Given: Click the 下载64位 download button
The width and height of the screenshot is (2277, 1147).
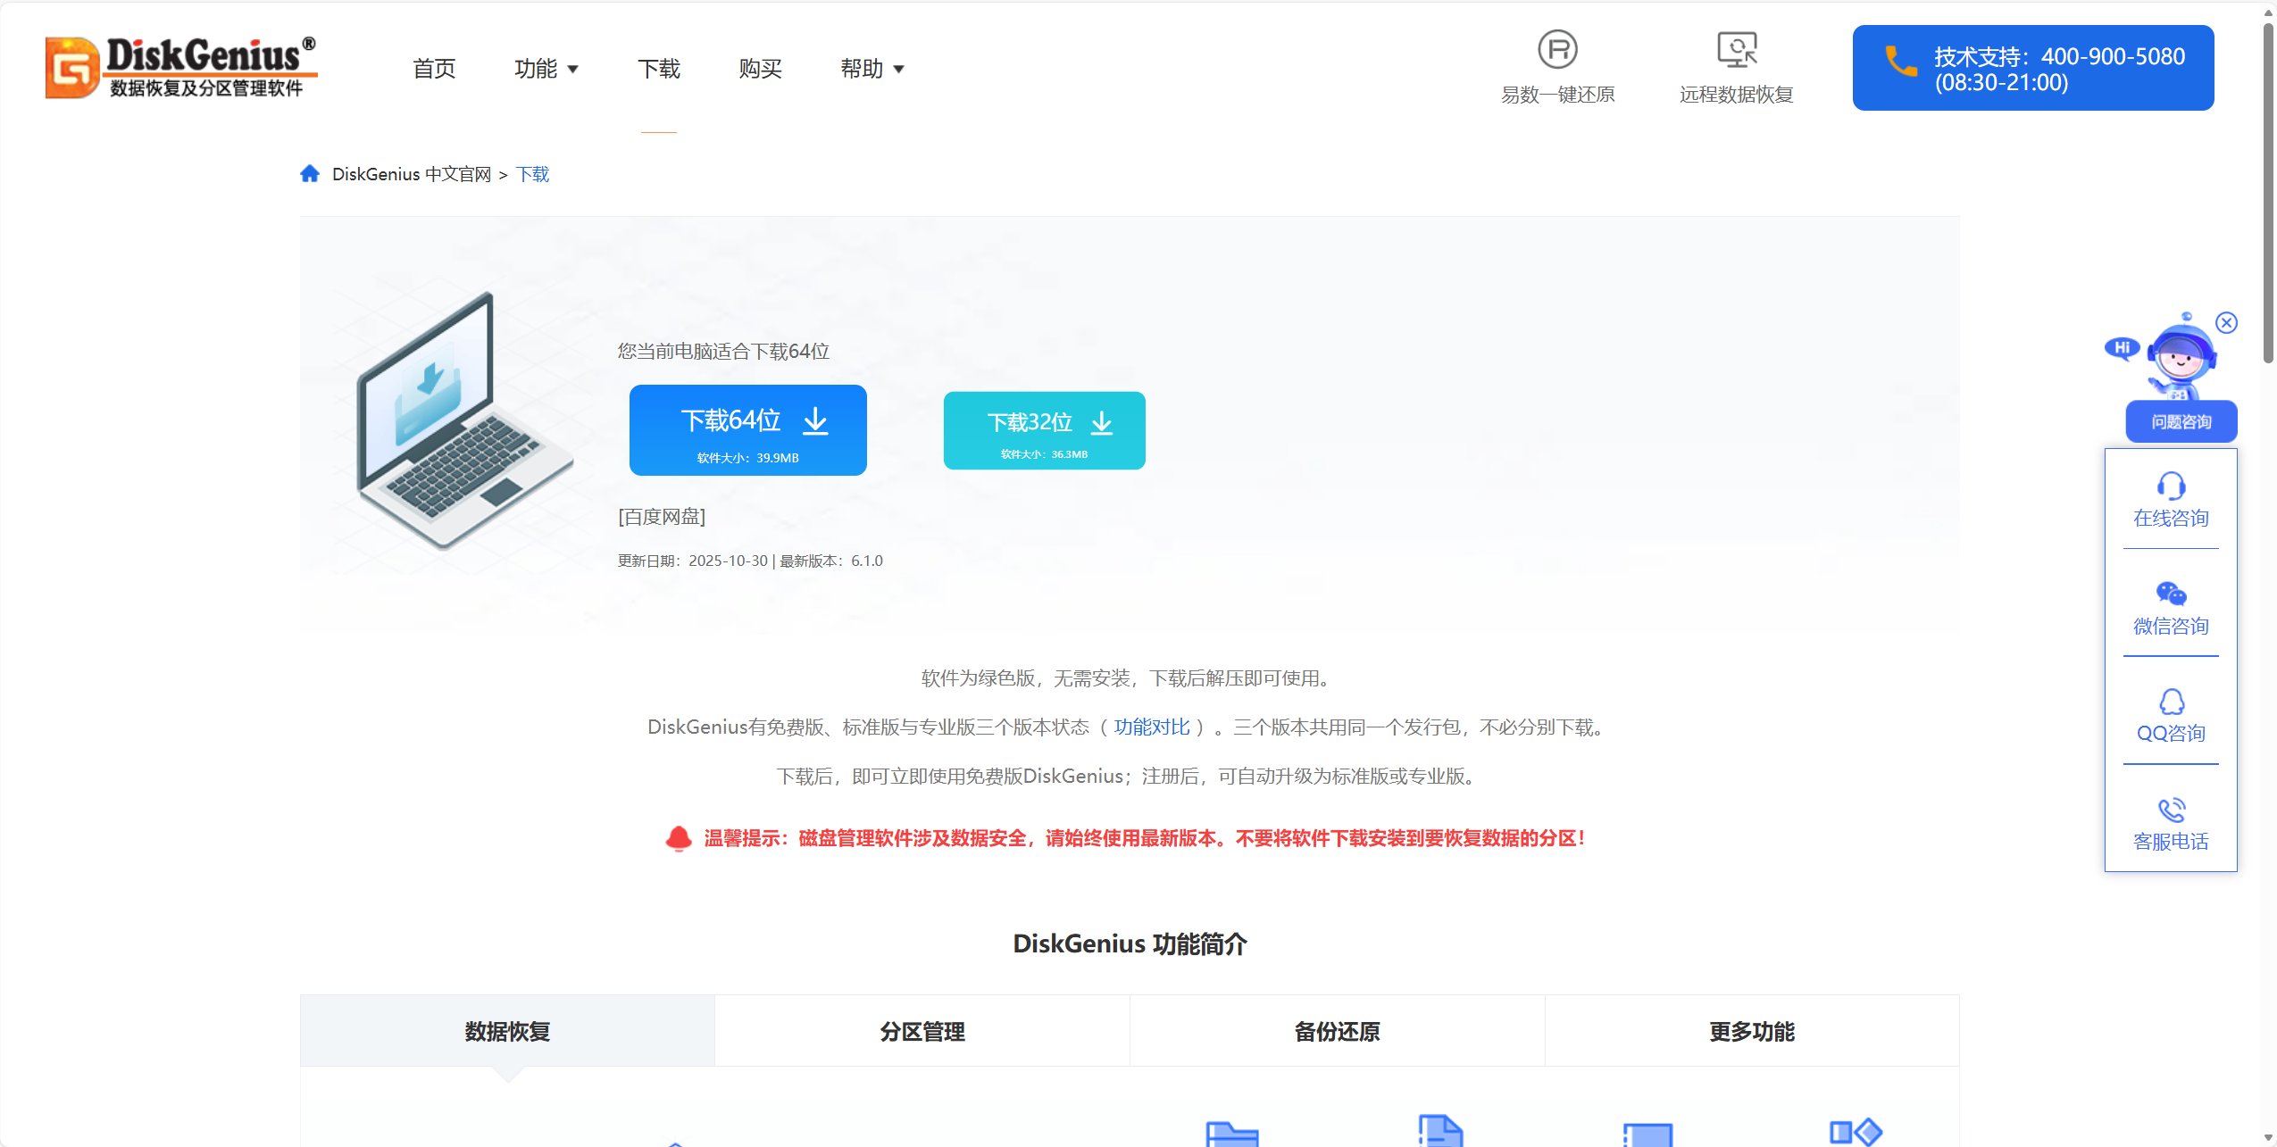Looking at the screenshot, I should (x=747, y=430).
